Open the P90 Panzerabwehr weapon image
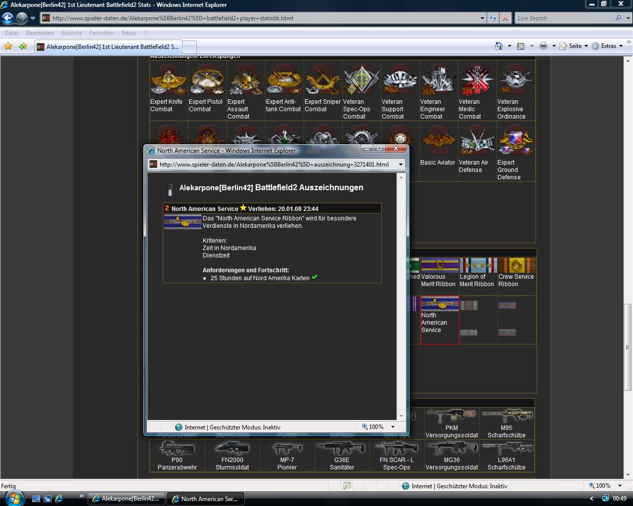Image resolution: width=633 pixels, height=506 pixels. (x=177, y=449)
